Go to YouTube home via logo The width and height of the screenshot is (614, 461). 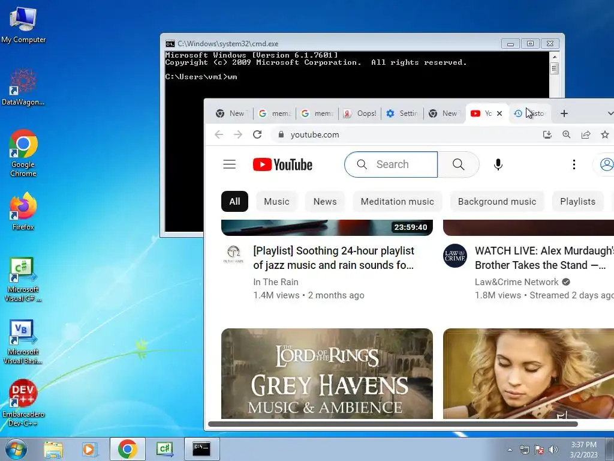pyautogui.click(x=283, y=164)
